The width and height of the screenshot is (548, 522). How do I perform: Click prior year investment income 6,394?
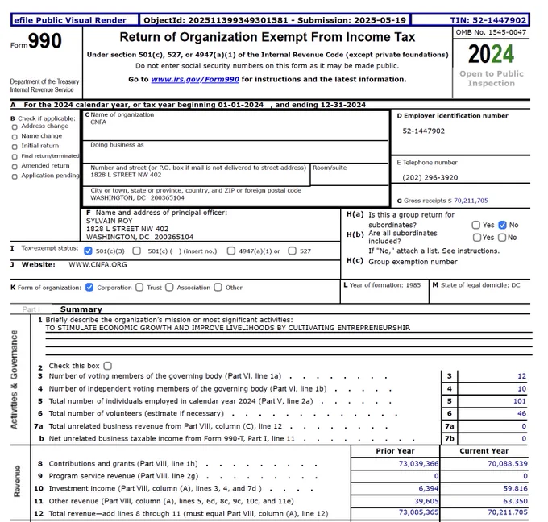(429, 488)
